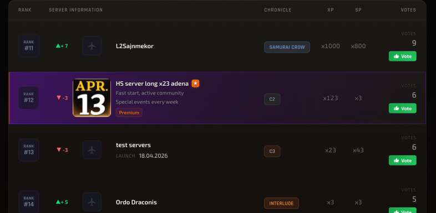Open the APR. 13 server banner thumbnail

coord(92,97)
